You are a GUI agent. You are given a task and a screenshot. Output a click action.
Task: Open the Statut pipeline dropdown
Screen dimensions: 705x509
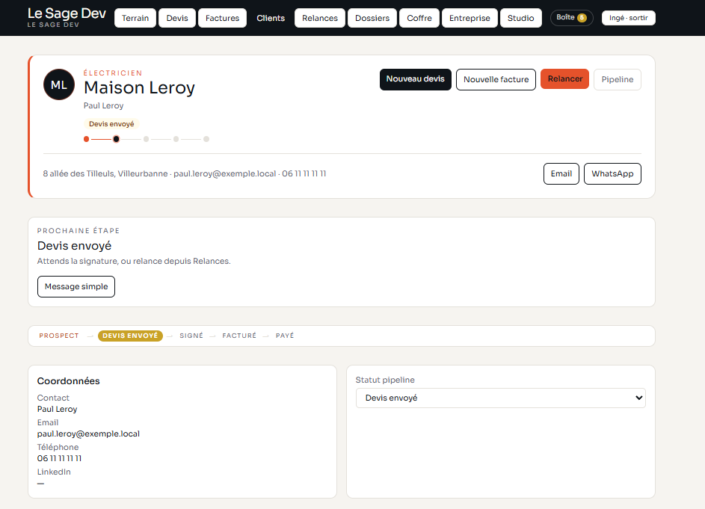(x=500, y=398)
